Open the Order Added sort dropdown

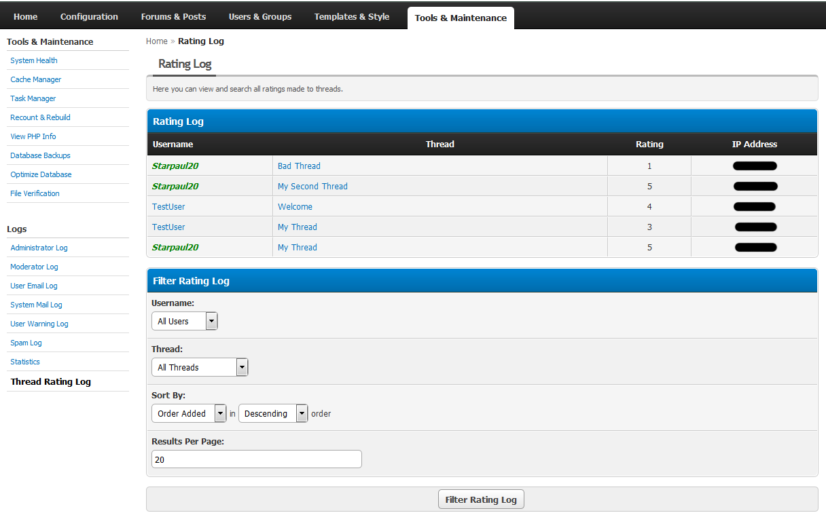(x=189, y=413)
